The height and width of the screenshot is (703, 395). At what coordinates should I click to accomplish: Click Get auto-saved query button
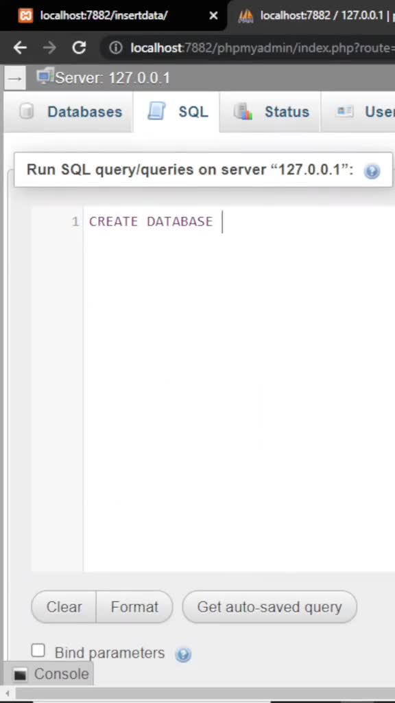[x=270, y=607]
